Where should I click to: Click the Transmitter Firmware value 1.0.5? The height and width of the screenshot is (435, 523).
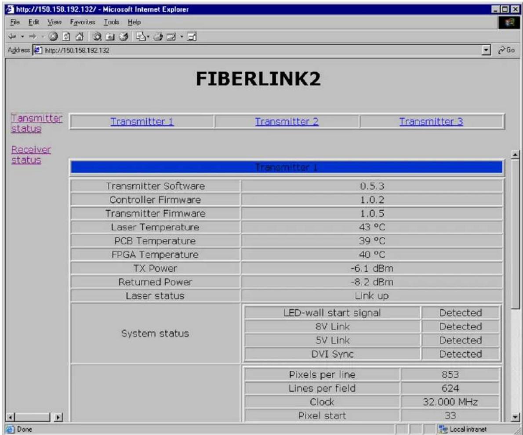[x=372, y=214]
